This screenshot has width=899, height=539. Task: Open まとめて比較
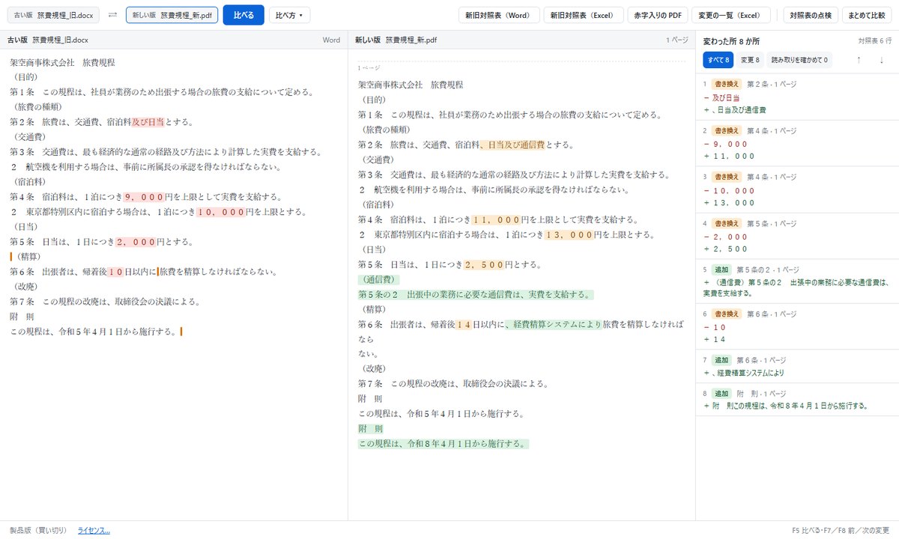[868, 15]
